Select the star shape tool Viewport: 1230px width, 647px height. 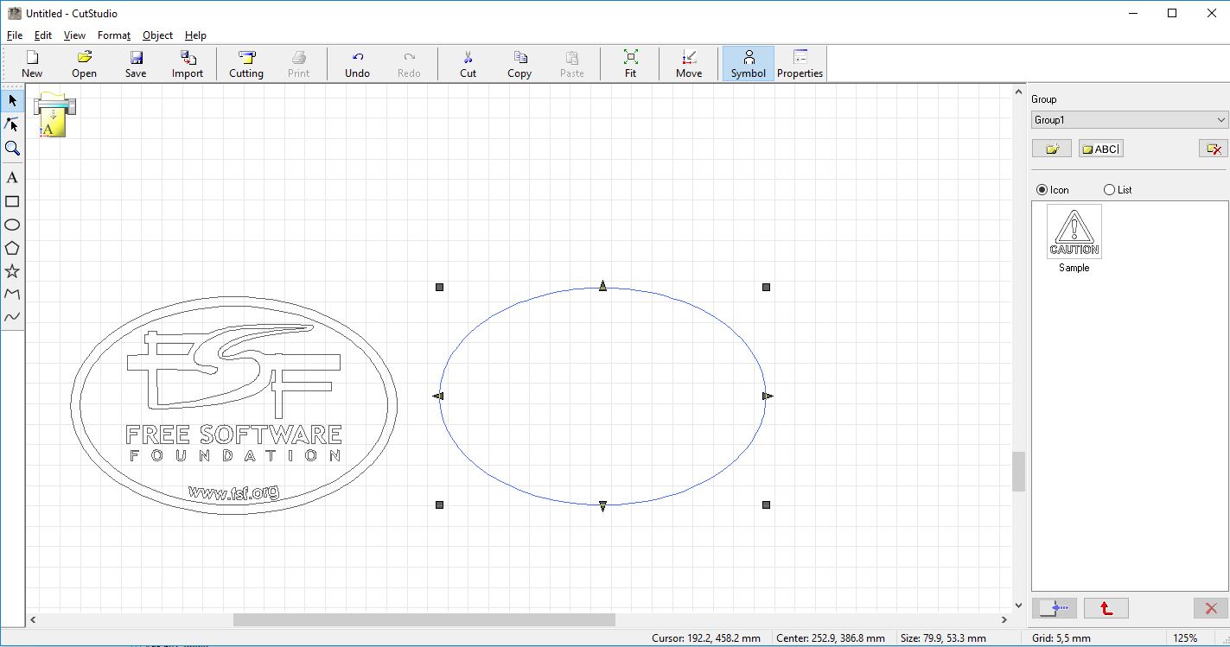(12, 271)
